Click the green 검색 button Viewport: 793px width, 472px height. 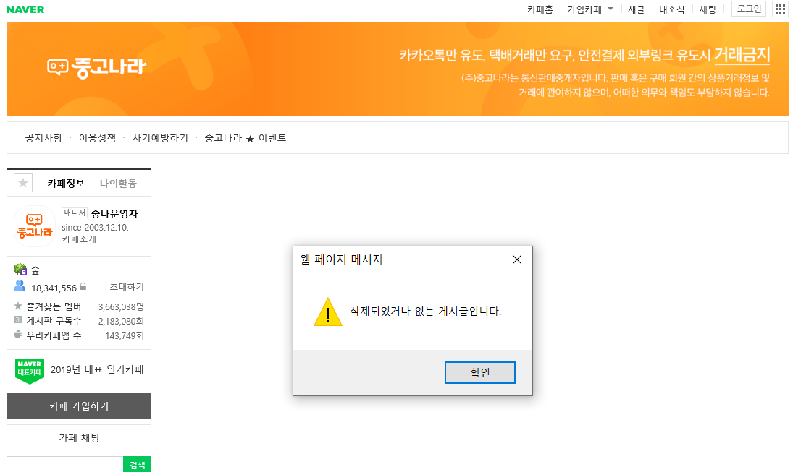point(137,464)
